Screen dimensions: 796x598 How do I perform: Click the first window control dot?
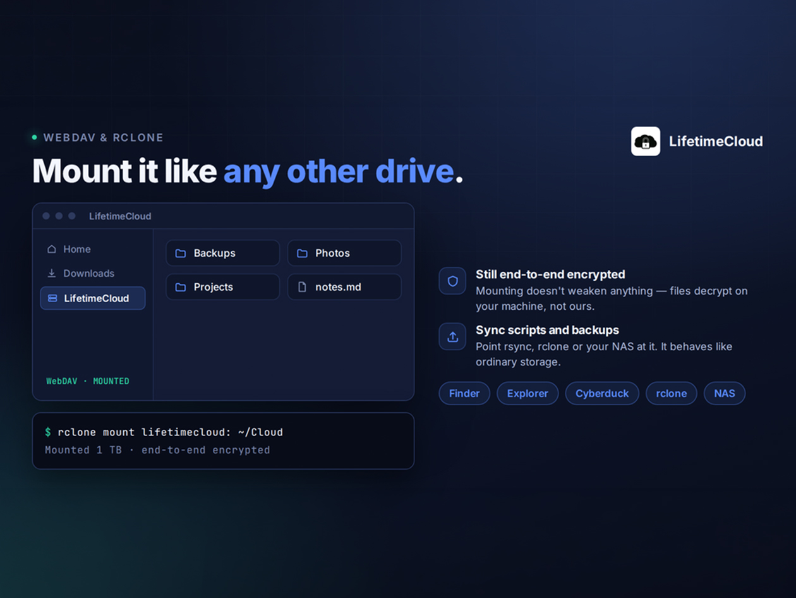click(x=46, y=216)
